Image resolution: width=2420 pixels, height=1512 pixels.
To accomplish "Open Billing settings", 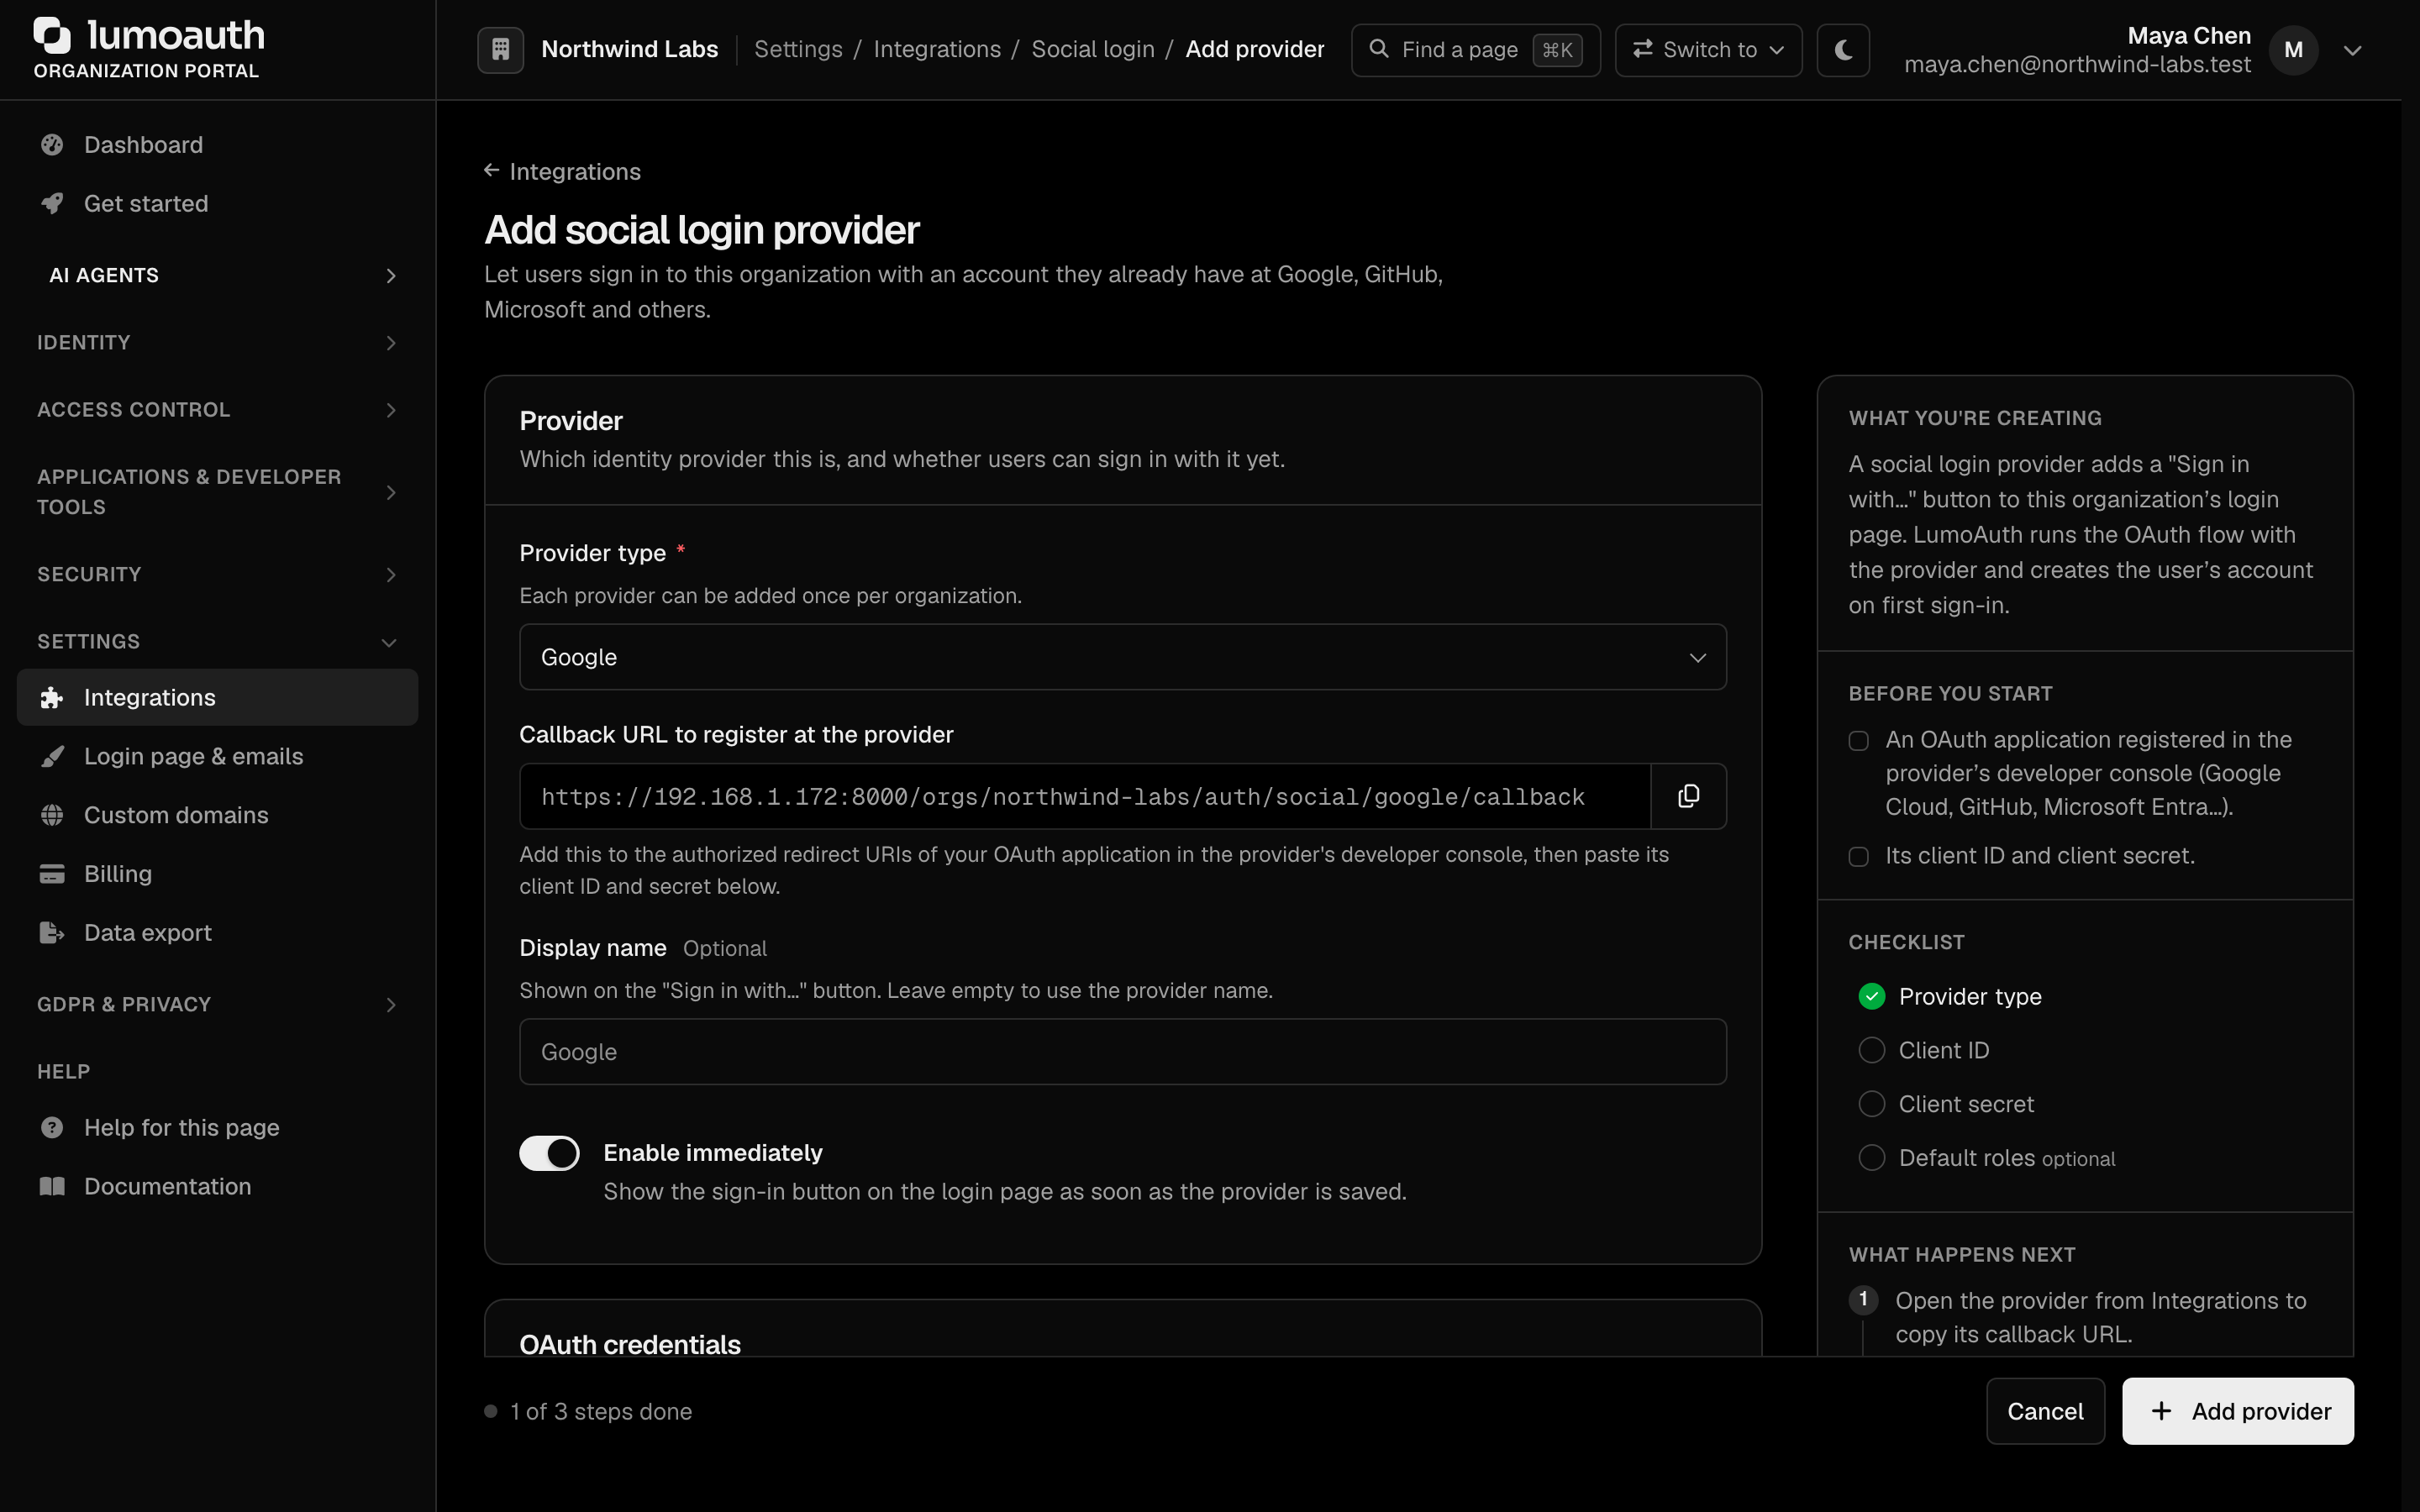I will [218, 874].
